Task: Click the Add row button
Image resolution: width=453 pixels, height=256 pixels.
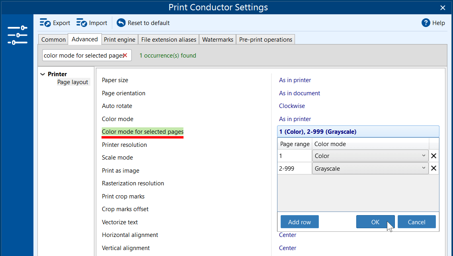Action: 299,222
